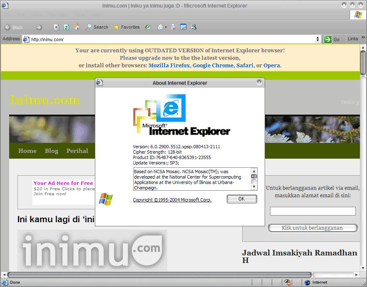Click the Refresh page icon
This screenshot has height=287, width=367.
(66, 27)
